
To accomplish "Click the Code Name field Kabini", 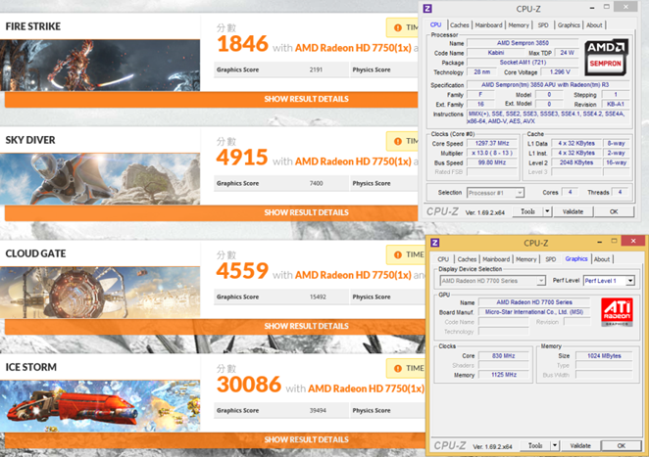I will tap(495, 53).
